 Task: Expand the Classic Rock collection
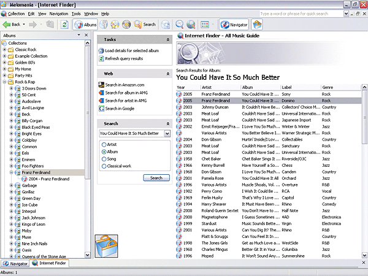5,48
